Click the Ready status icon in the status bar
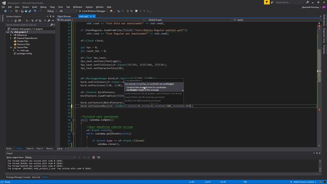Screen dimensions: 327x184 tap(2, 182)
